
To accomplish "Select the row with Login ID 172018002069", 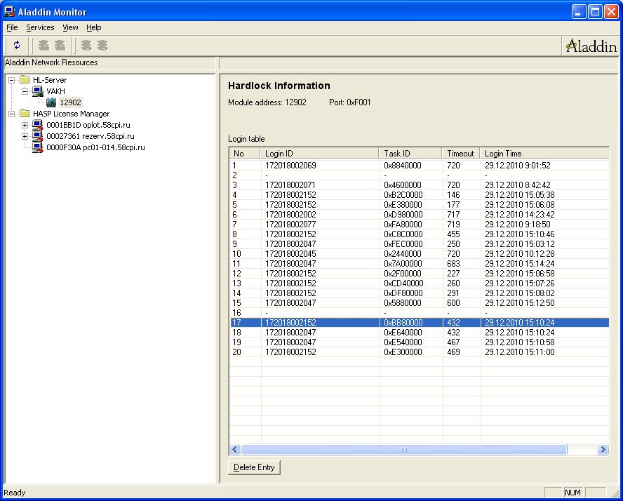I will 420,166.
